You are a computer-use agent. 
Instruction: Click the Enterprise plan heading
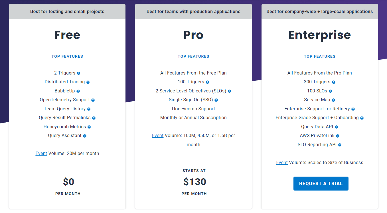[319, 35]
